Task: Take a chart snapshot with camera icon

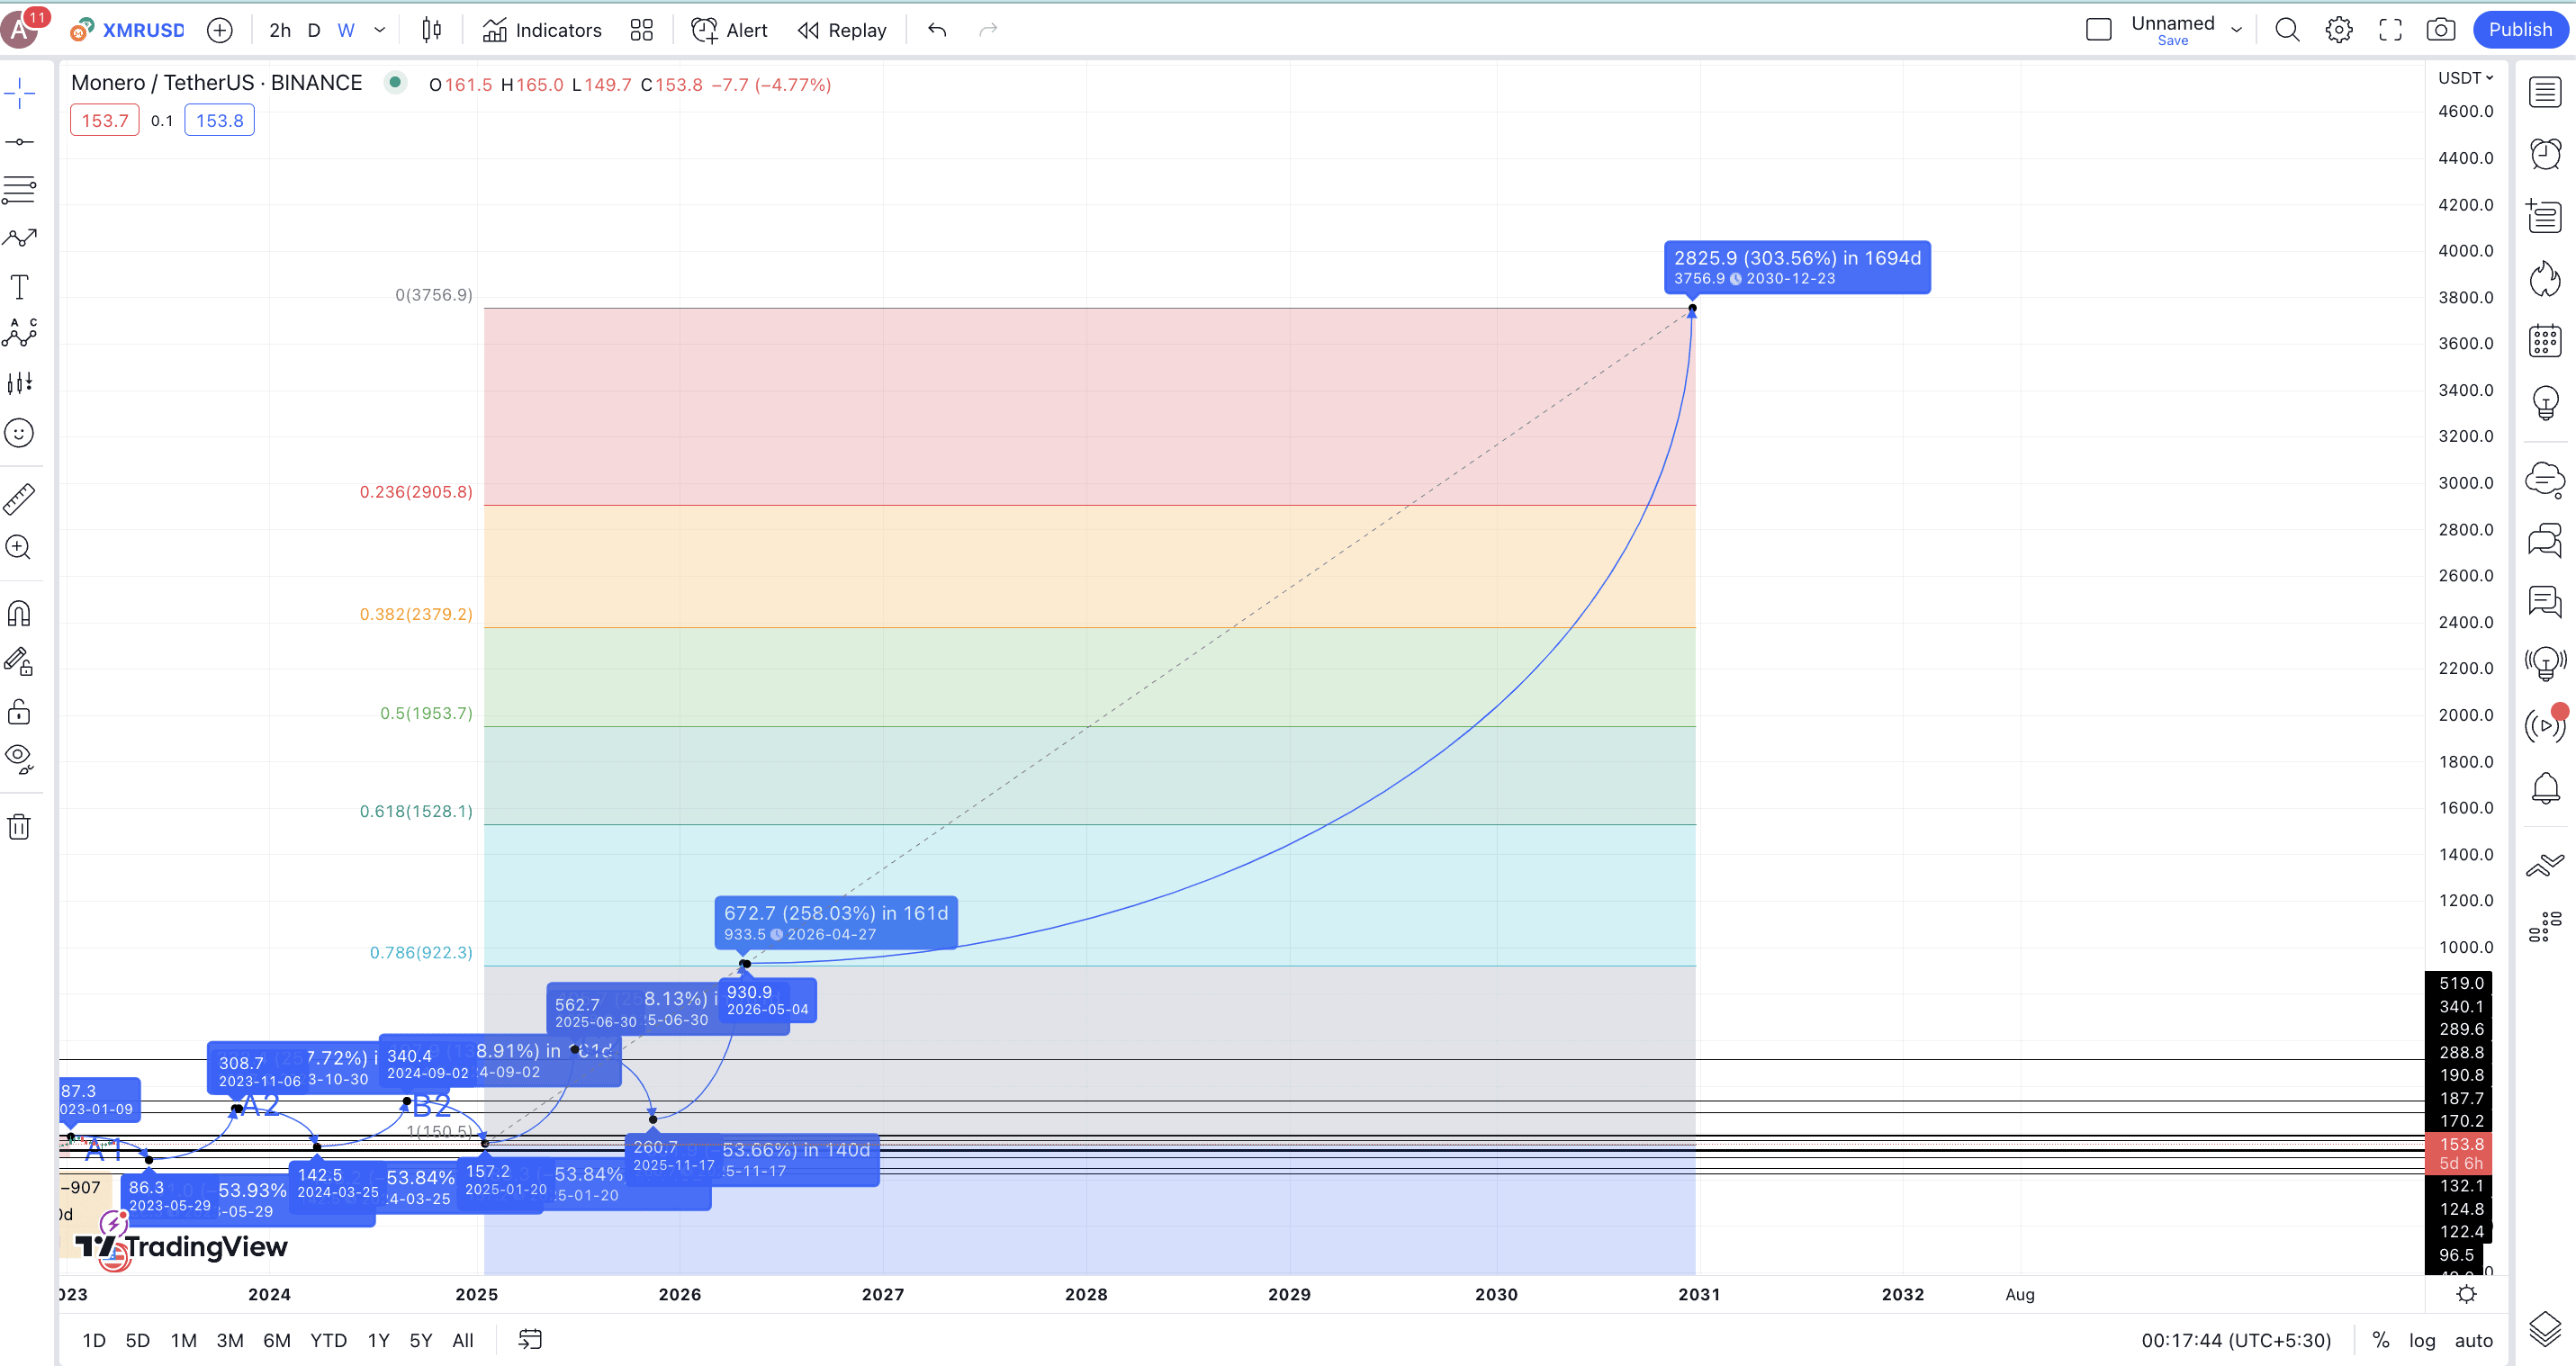Action: pyautogui.click(x=2440, y=30)
